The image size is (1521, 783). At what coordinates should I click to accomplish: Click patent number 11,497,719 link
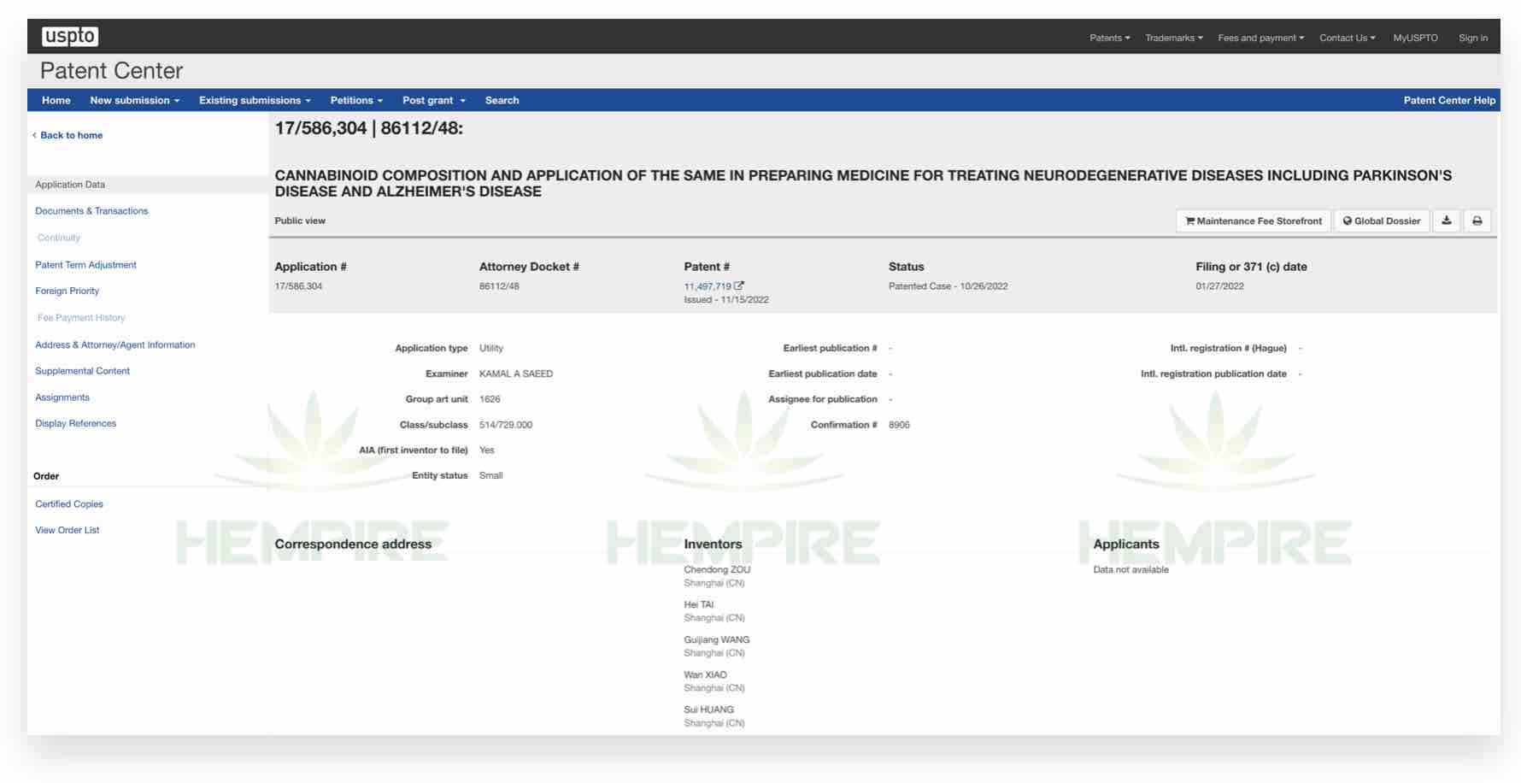pyautogui.click(x=708, y=286)
